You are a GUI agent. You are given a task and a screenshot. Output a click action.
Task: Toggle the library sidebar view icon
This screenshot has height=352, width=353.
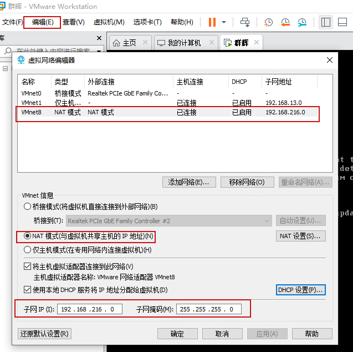click(326, 22)
